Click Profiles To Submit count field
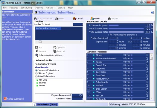Viewport: 157px width, 108px height. coord(78,24)
